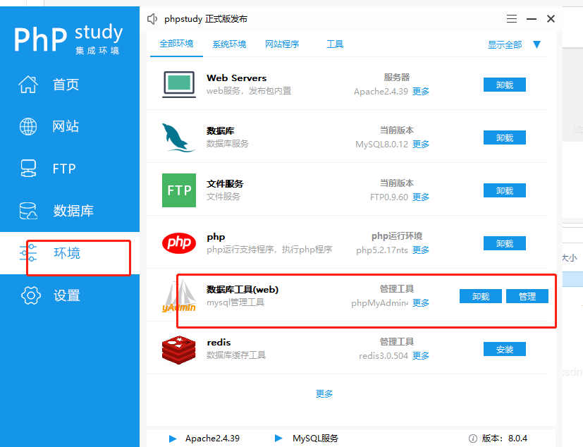This screenshot has width=583, height=447.
Task: Select 数据库 in the sidebar menu
Action: pos(73,211)
